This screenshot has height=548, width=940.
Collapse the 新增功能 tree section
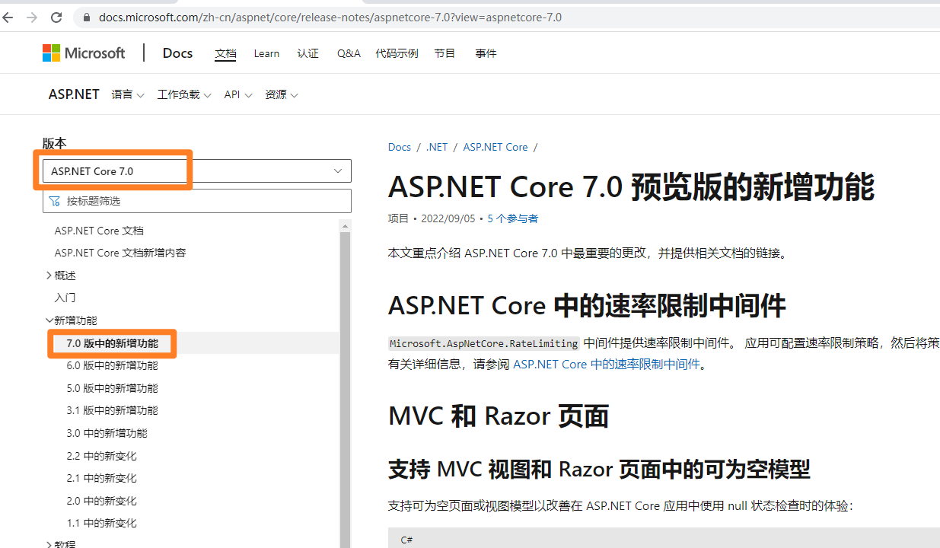coord(72,320)
